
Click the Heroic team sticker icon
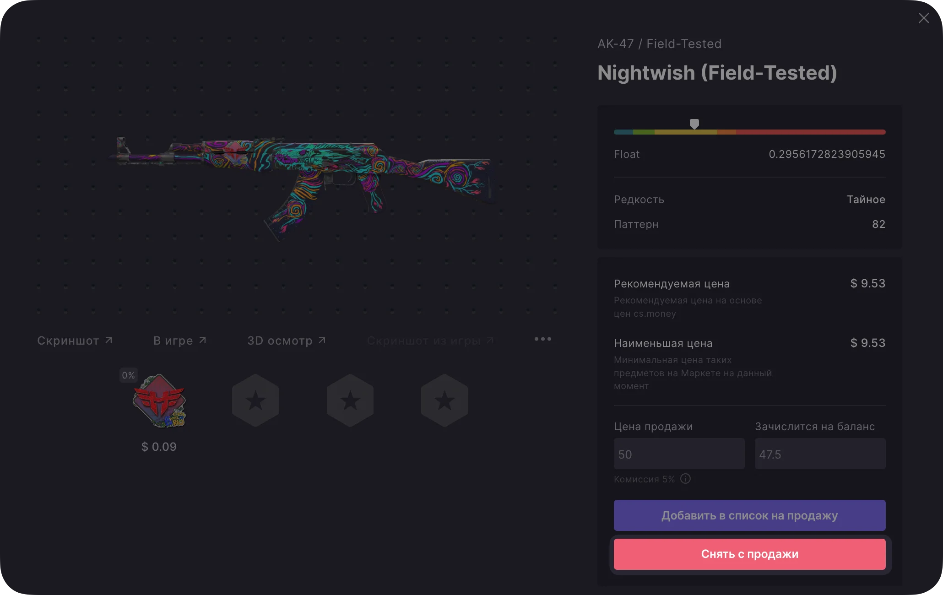pos(159,401)
